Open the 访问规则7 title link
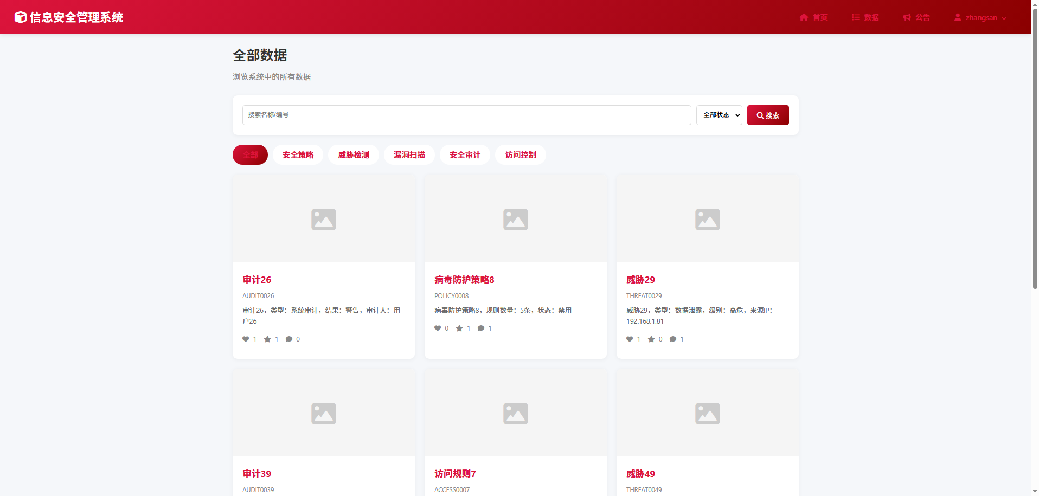1039x496 pixels. tap(455, 474)
